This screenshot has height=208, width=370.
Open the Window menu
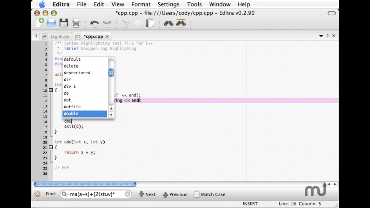tap(220, 4)
